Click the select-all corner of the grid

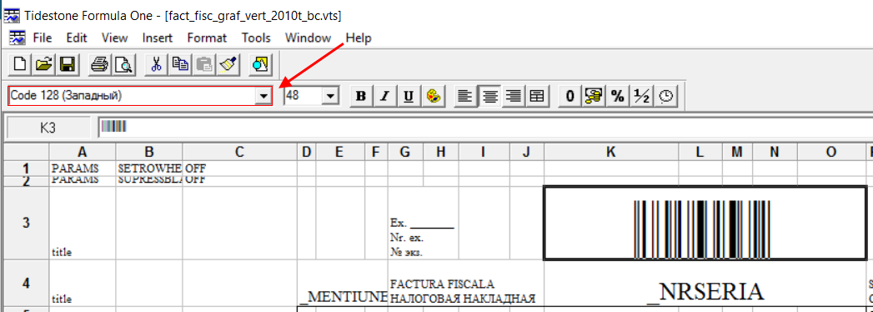pyautogui.click(x=26, y=152)
